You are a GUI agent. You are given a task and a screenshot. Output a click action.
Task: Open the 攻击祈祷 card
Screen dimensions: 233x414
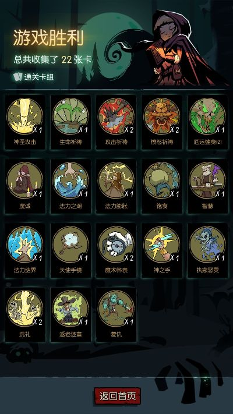116,116
